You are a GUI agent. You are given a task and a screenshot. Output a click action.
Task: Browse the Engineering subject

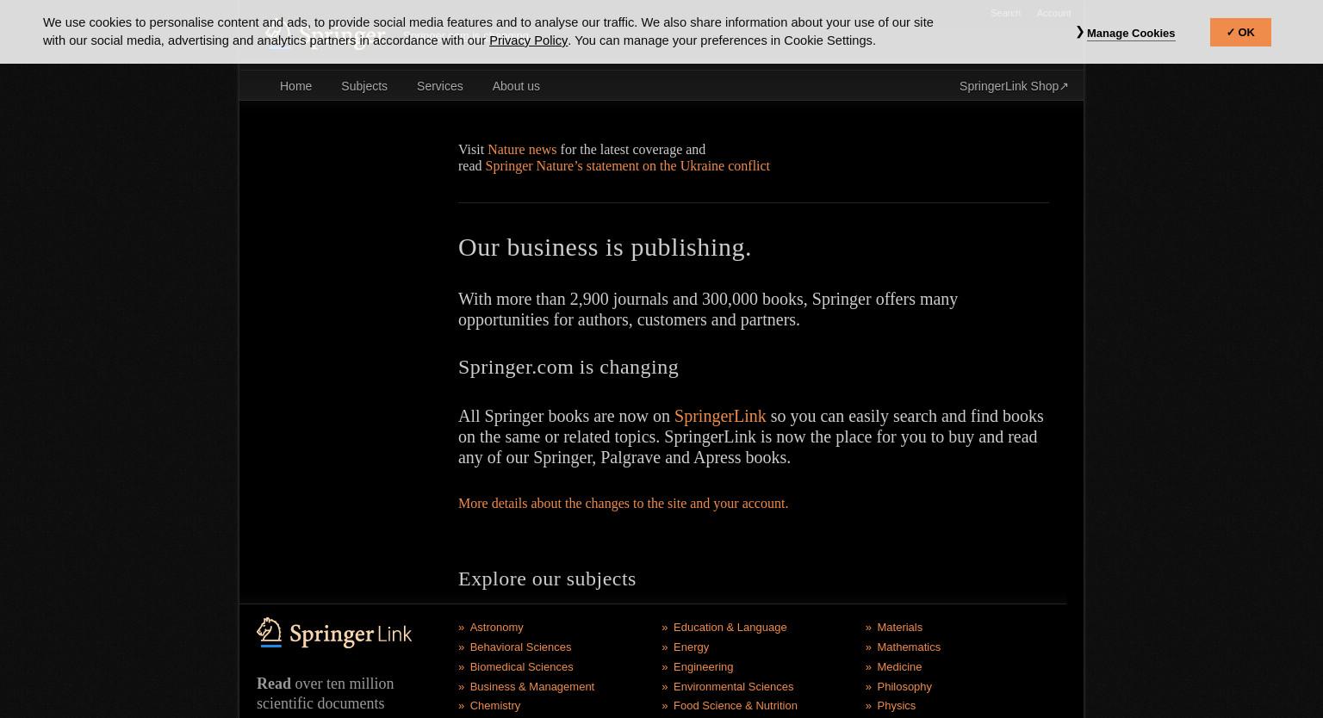[x=703, y=667]
